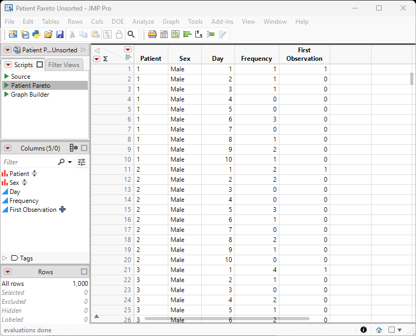The height and width of the screenshot is (336, 416).
Task: Open search with magnifier icon
Action: click(x=131, y=34)
